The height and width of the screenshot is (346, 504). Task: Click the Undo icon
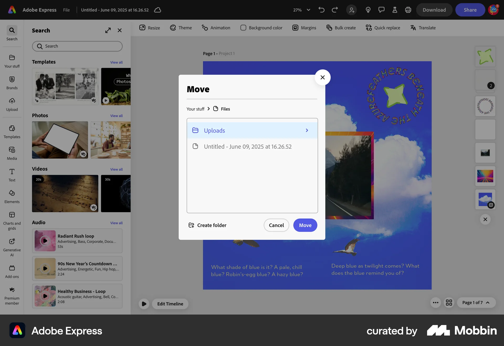[x=321, y=10]
